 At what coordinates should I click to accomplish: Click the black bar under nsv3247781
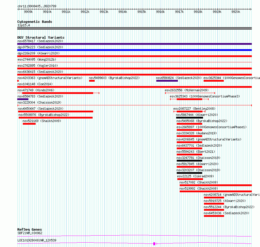point(189,161)
